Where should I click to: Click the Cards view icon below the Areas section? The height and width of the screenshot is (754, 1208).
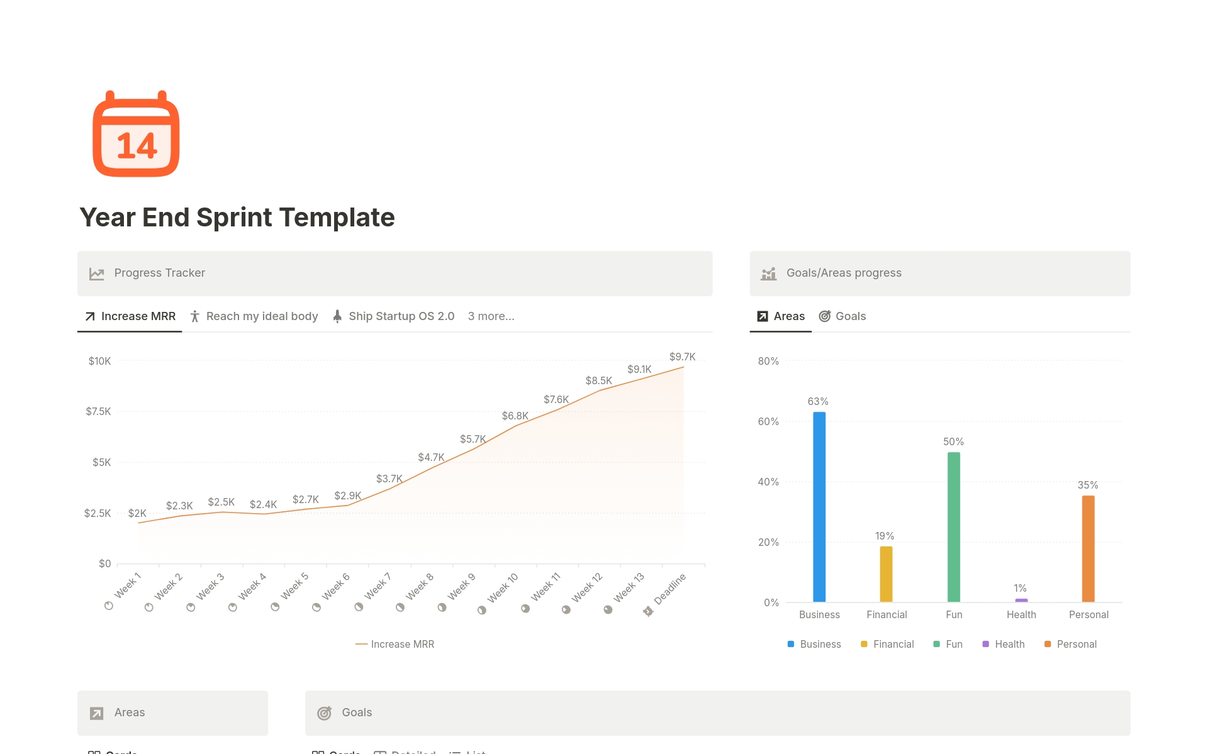pos(96,752)
